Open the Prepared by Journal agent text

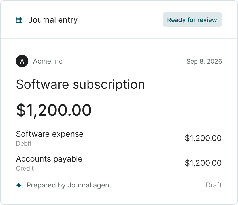click(x=69, y=185)
